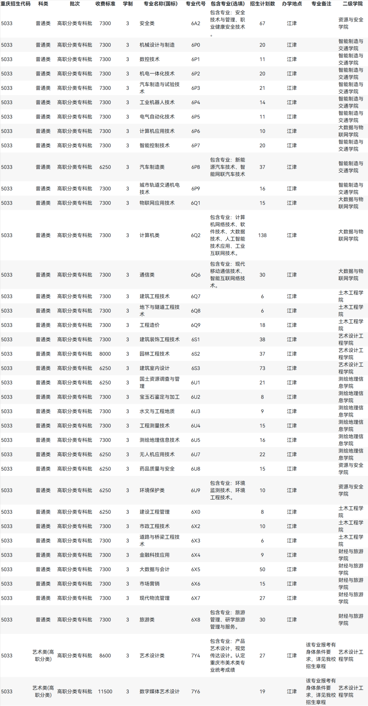Select the 城市轨道交通机电技术 cell

tap(159, 189)
